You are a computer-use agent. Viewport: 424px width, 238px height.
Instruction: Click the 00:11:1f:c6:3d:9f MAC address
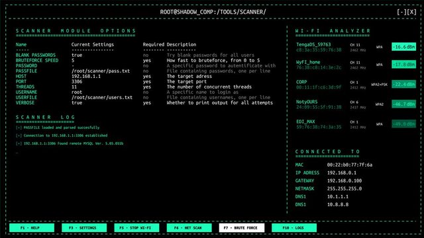[319, 87]
